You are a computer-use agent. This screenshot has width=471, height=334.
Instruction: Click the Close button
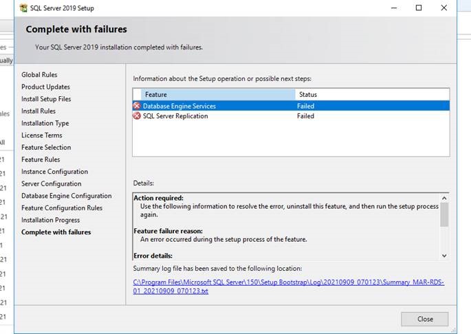425,319
